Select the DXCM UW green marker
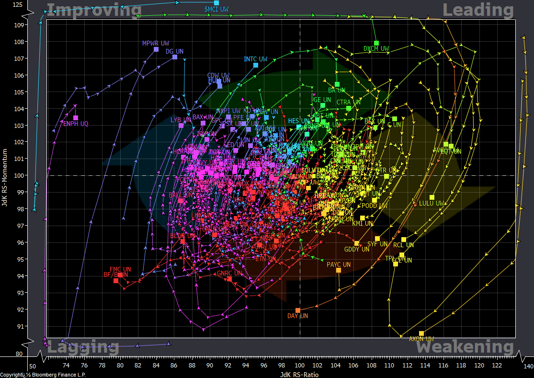This screenshot has width=534, height=378. [376, 43]
